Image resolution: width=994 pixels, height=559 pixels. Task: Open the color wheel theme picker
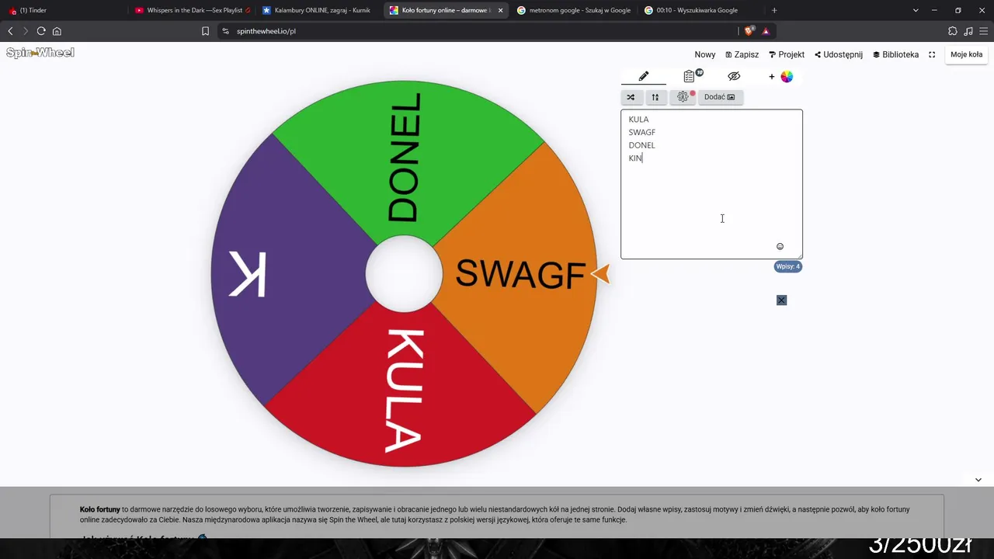(787, 77)
